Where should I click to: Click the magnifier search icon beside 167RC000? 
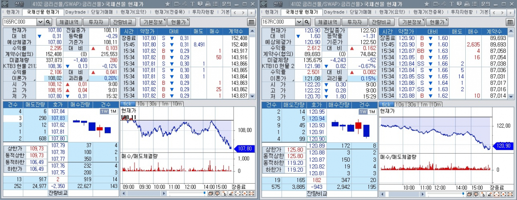pos(307,22)
